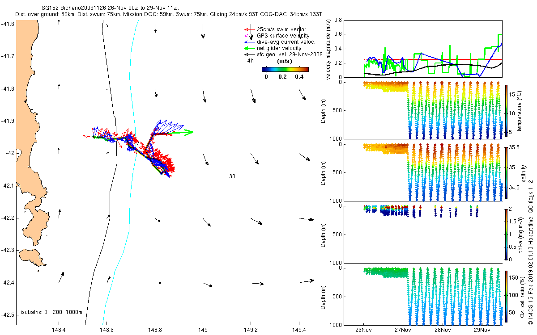This screenshot has width=537, height=335.
Task: Click the green net glider velocity arrowhead on map
Action: (x=189, y=132)
